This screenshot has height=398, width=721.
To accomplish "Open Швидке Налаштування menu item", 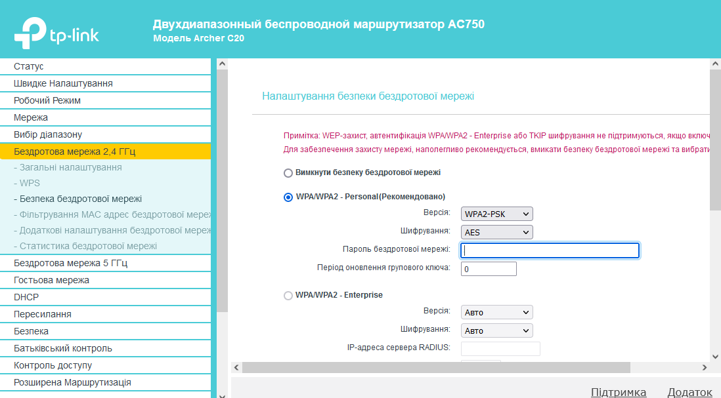I will 105,83.
